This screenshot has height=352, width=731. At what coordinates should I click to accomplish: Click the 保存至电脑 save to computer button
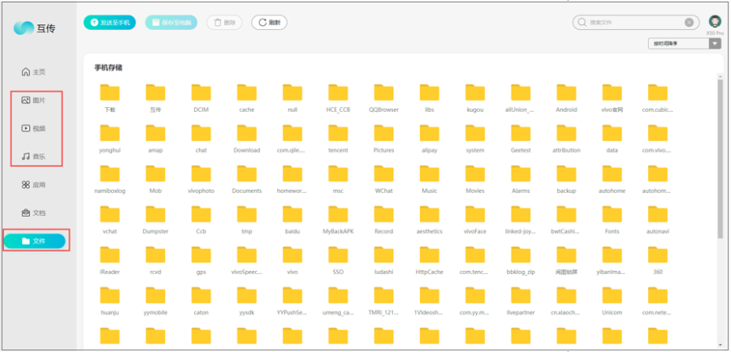click(x=171, y=23)
